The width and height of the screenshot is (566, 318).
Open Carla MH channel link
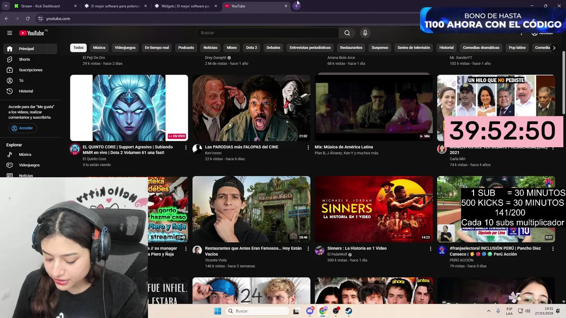pos(457,159)
